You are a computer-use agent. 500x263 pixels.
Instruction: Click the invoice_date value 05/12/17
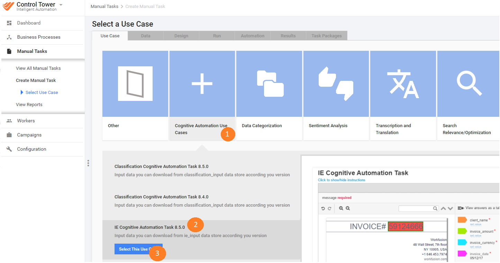476,258
